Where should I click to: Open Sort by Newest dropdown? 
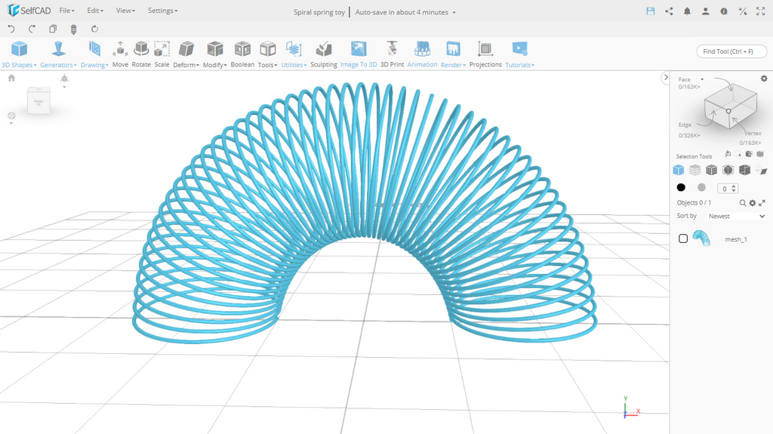737,216
